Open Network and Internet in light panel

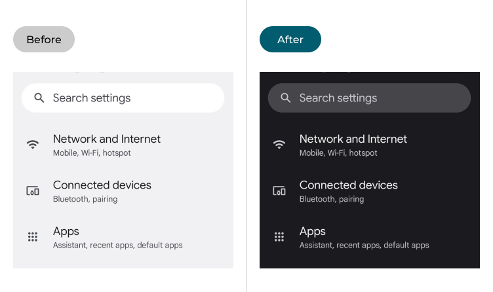(107, 139)
